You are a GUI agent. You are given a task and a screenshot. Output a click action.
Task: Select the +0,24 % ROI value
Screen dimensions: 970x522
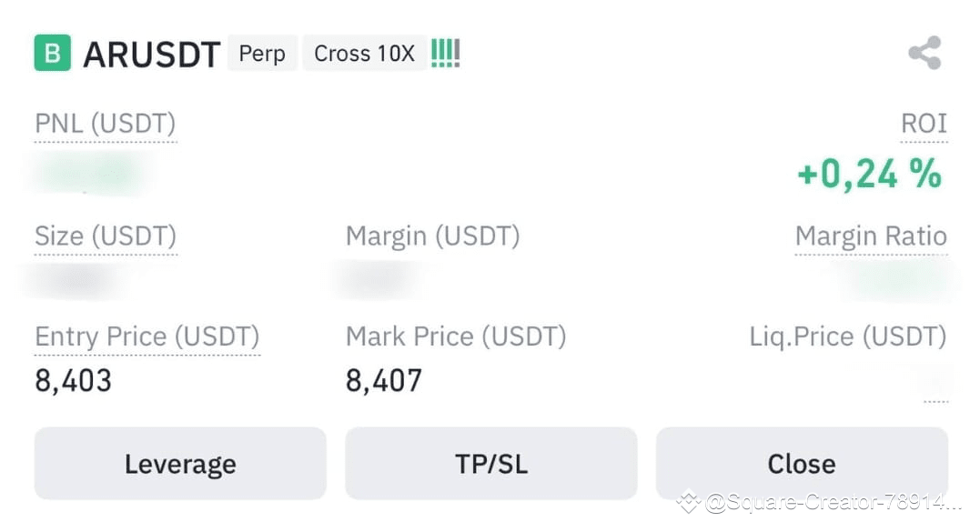(870, 174)
